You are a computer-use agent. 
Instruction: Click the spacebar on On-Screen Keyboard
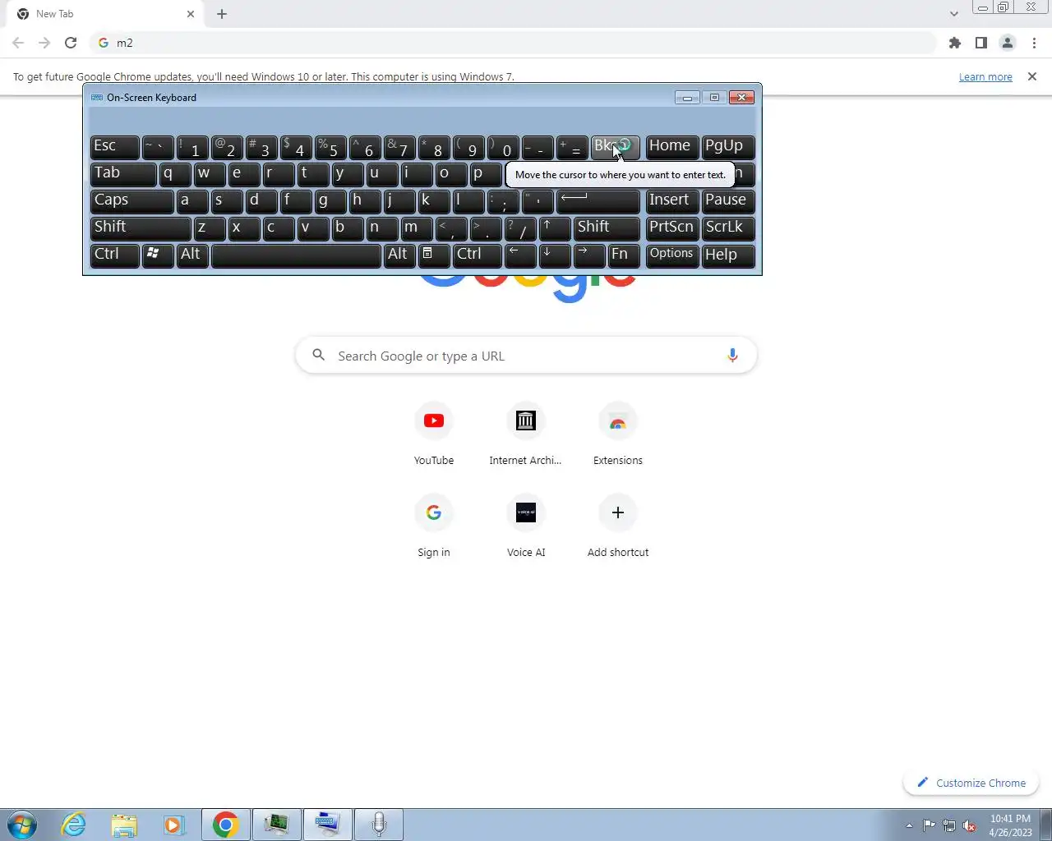pos(296,255)
